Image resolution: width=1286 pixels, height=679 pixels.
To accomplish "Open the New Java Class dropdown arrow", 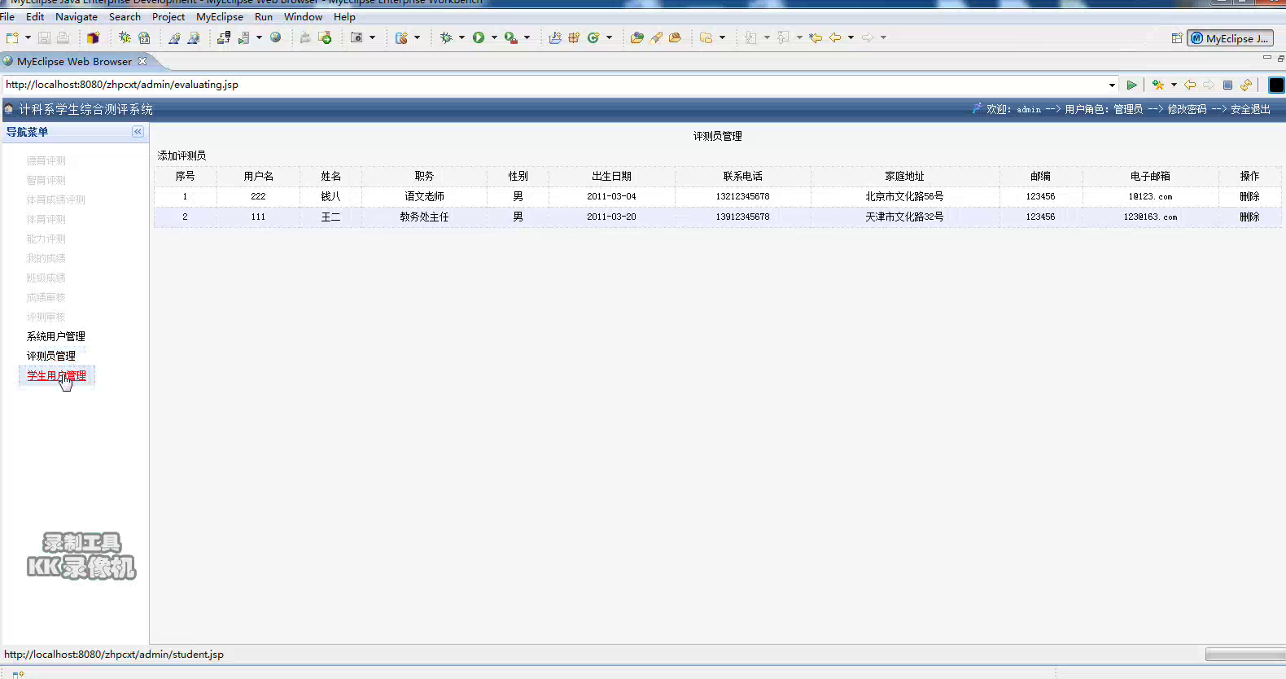I will tap(609, 37).
